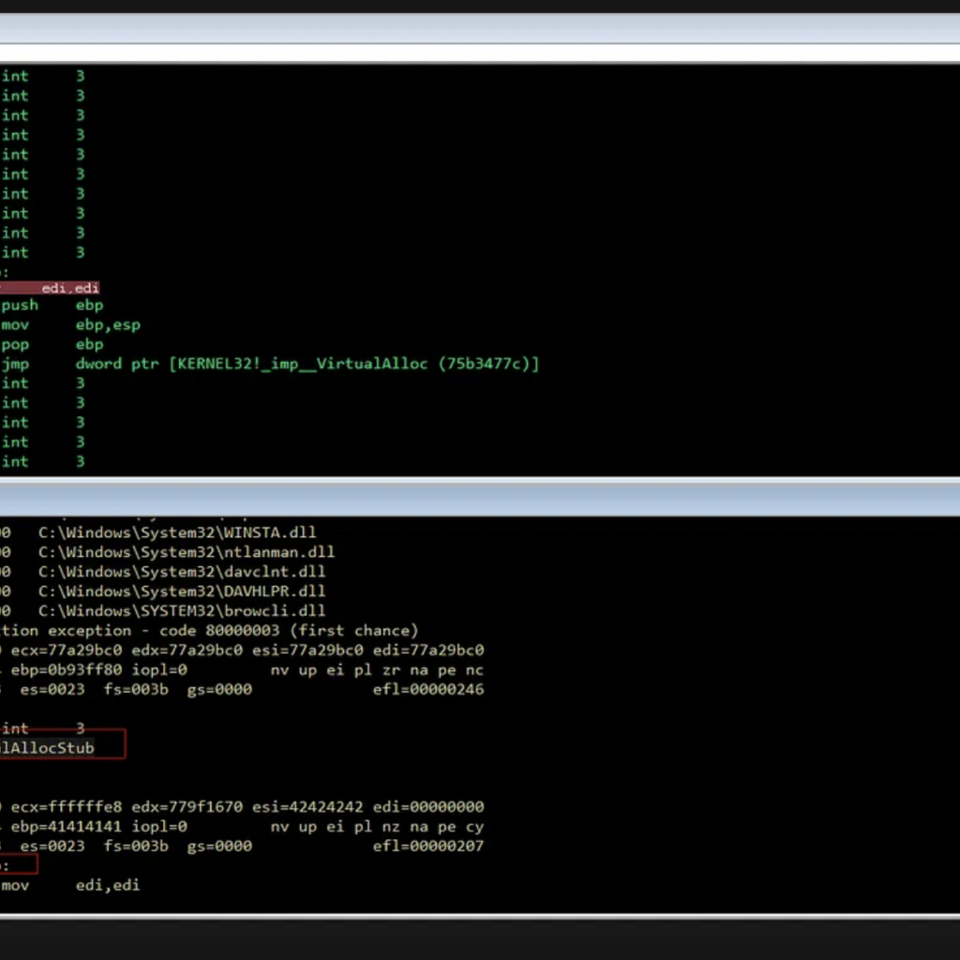Click the DAVHLPR.dll module path

[x=182, y=592]
